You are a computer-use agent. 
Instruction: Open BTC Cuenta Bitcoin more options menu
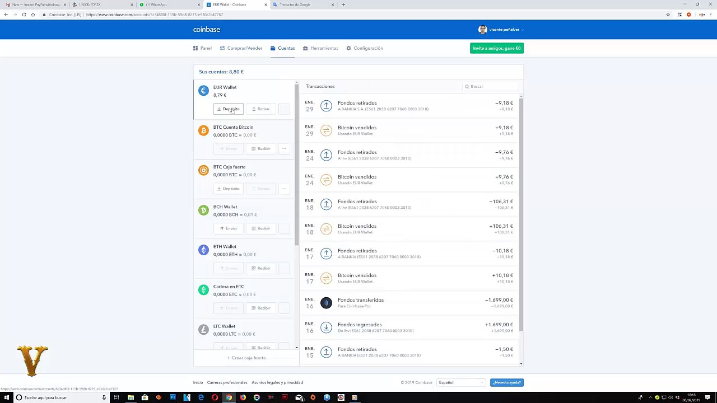click(x=284, y=149)
